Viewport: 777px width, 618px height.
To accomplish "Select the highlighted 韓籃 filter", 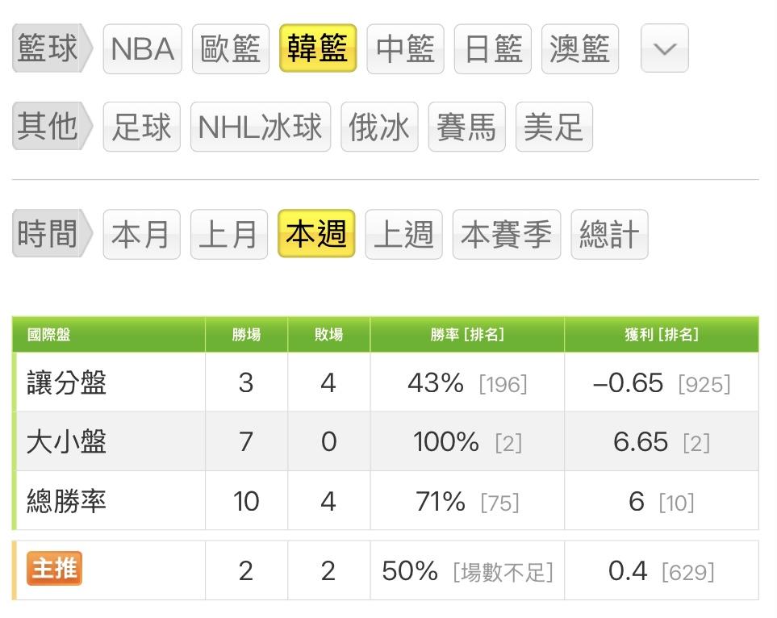I will (318, 49).
